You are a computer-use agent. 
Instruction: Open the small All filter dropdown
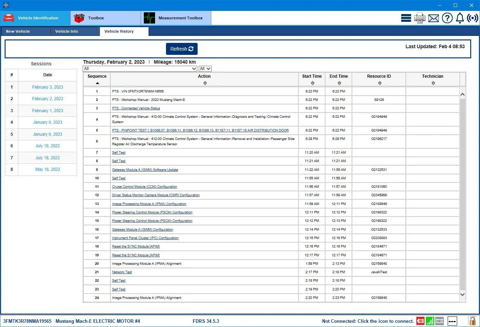205,69
